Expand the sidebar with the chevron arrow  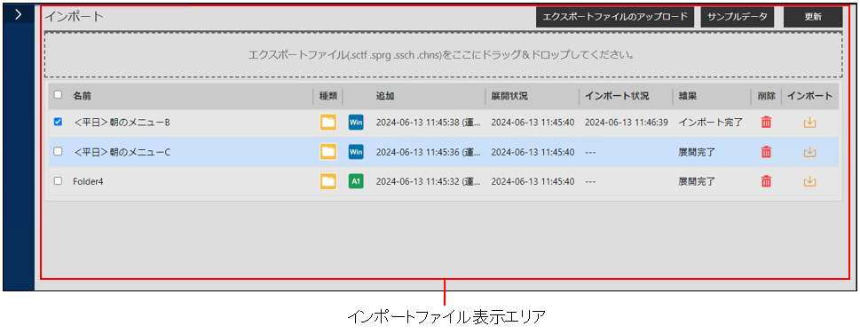(18, 15)
